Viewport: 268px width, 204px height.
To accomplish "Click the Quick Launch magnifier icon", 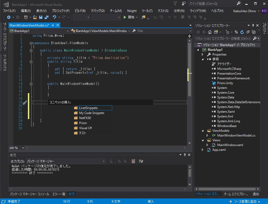I will point(239,3).
